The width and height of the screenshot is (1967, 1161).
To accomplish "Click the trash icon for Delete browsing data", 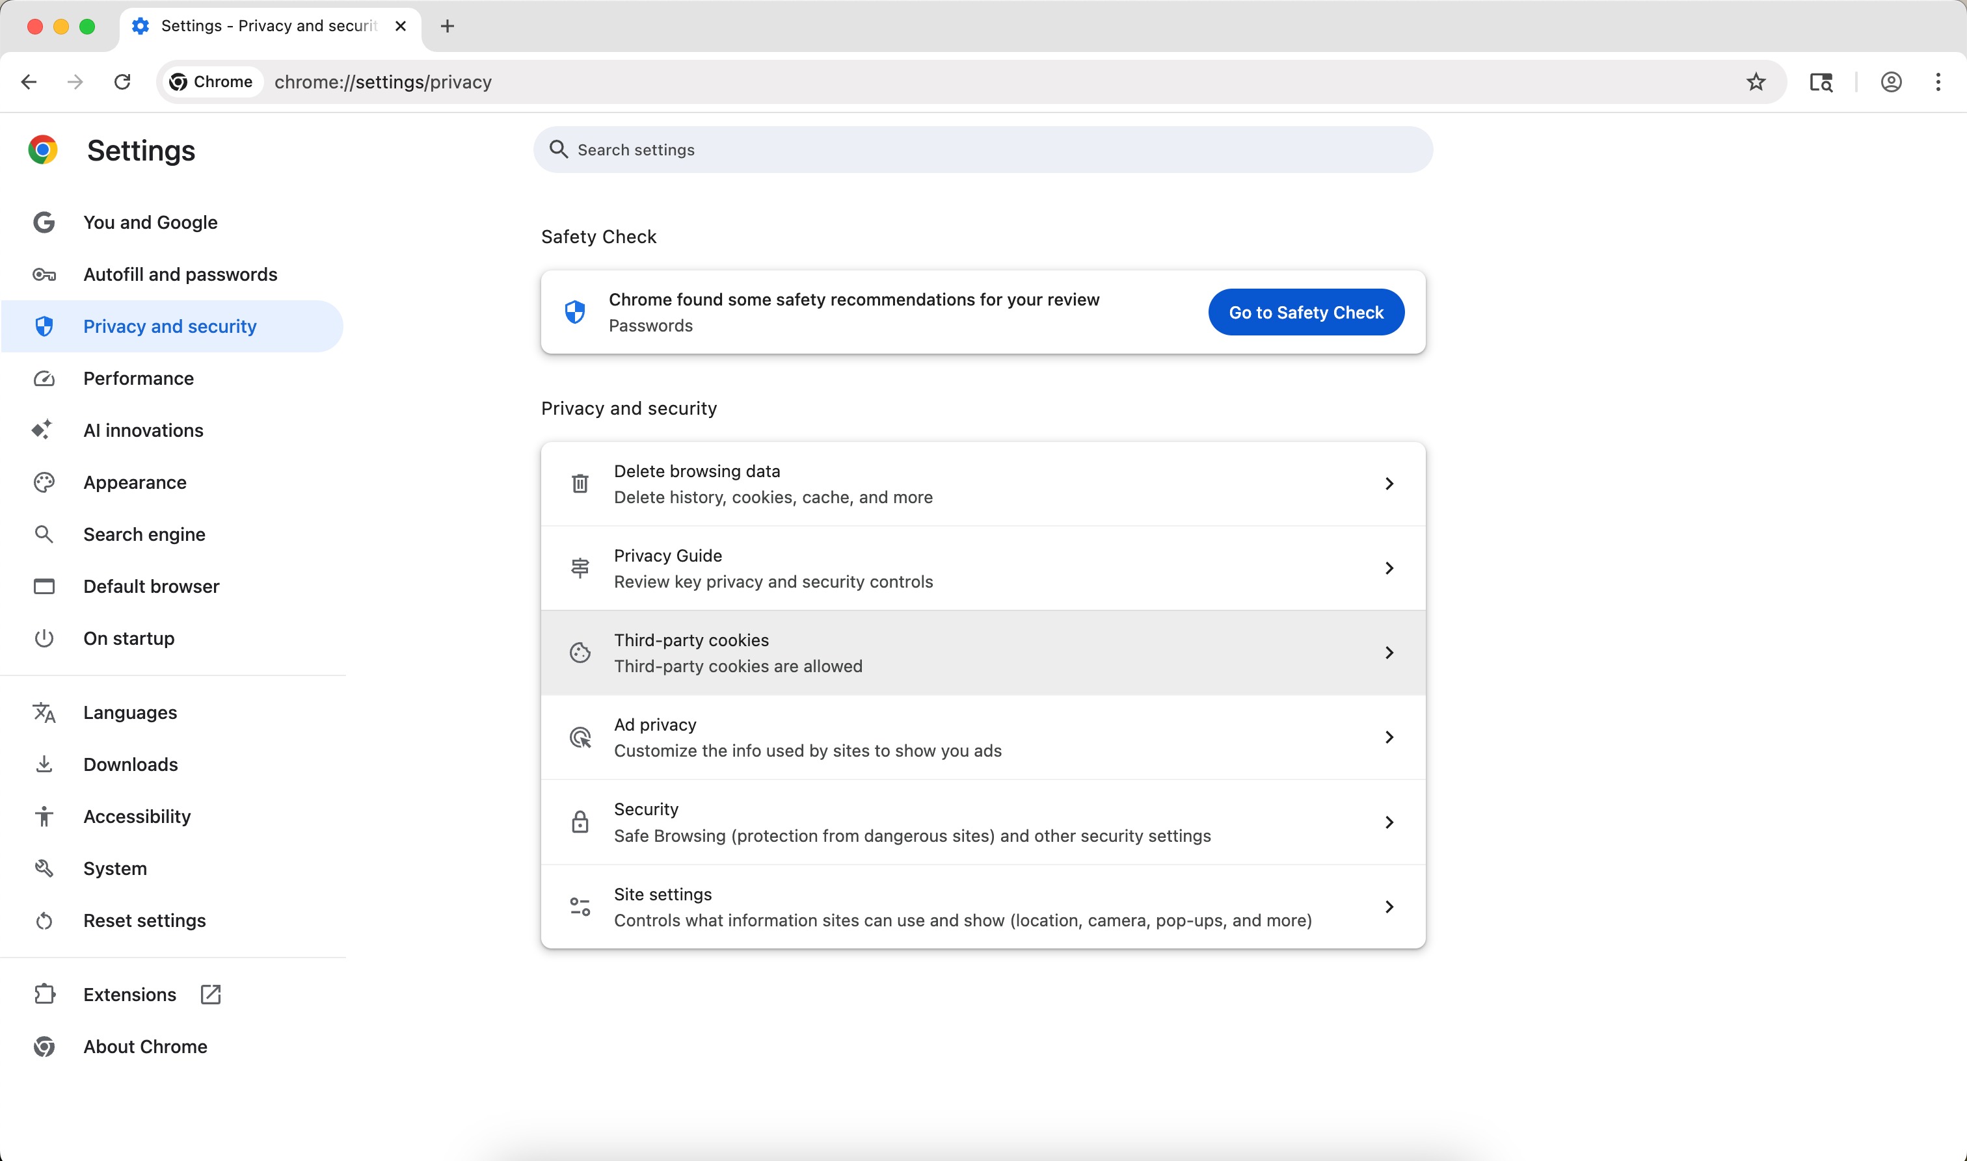I will coord(580,484).
